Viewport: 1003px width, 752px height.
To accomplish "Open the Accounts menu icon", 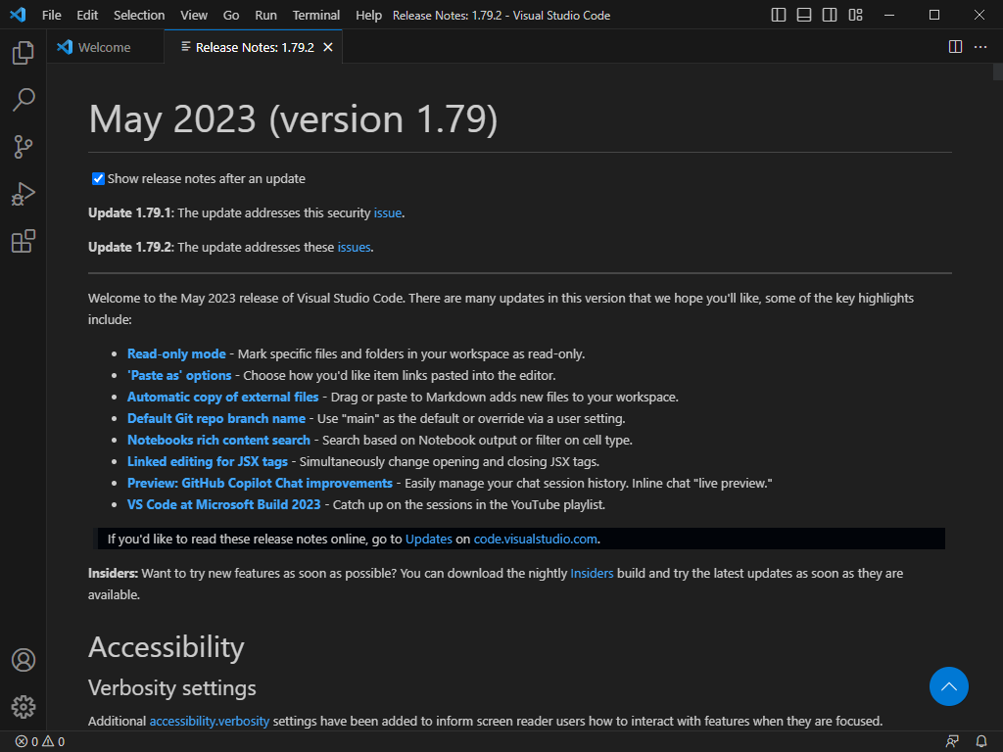I will (24, 660).
